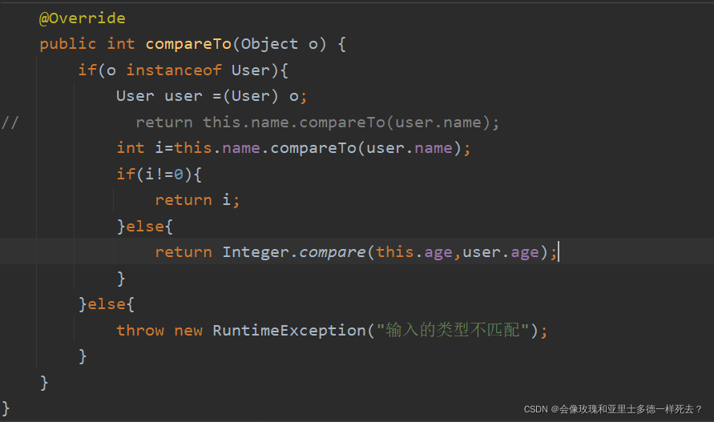
Task: Click the outer }else{ line
Action: 107,304
